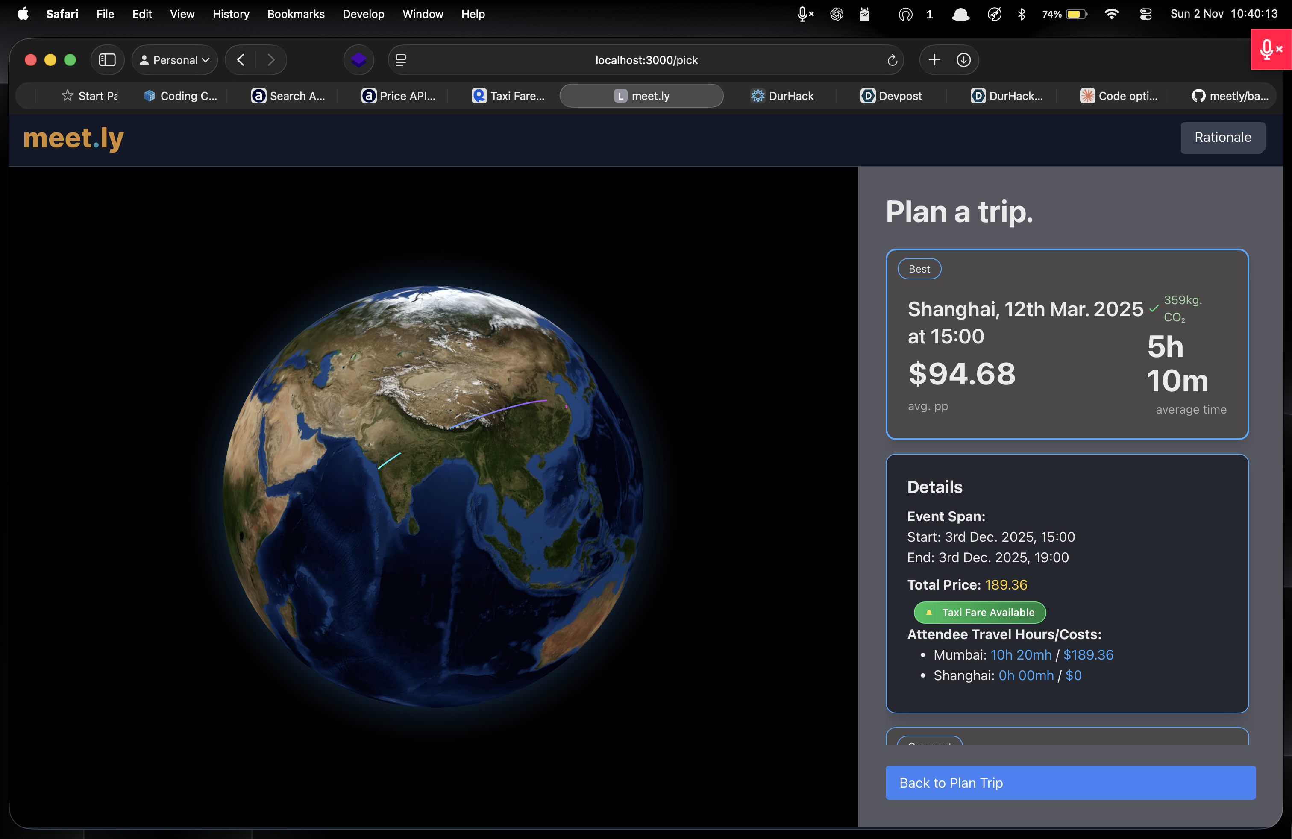Open a new tab with plus icon
Screen dimensions: 1292x839
pos(934,60)
